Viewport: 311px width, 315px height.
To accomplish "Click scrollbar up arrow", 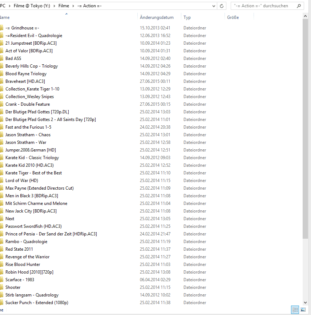I will [x=306, y=16].
